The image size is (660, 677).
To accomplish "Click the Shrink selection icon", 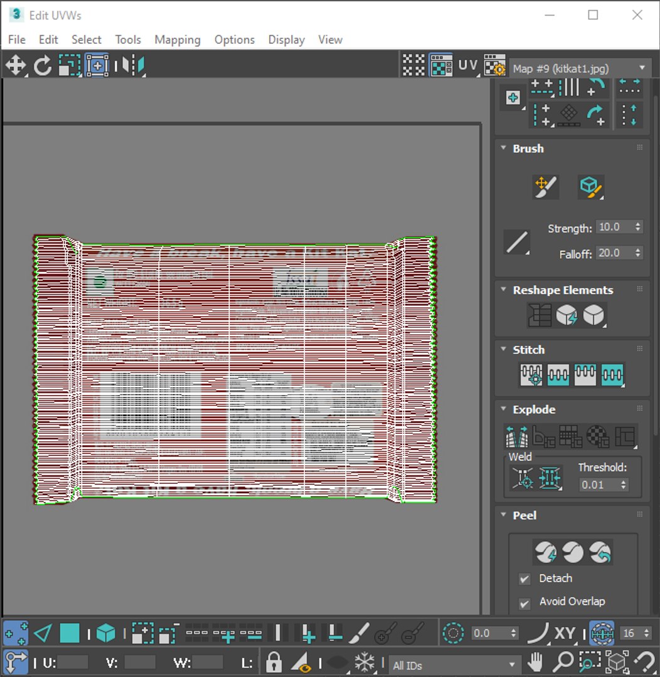I will tap(169, 633).
